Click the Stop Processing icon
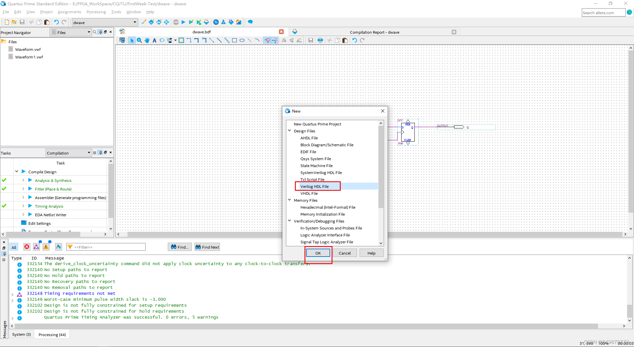The width and height of the screenshot is (634, 347). pos(176,22)
